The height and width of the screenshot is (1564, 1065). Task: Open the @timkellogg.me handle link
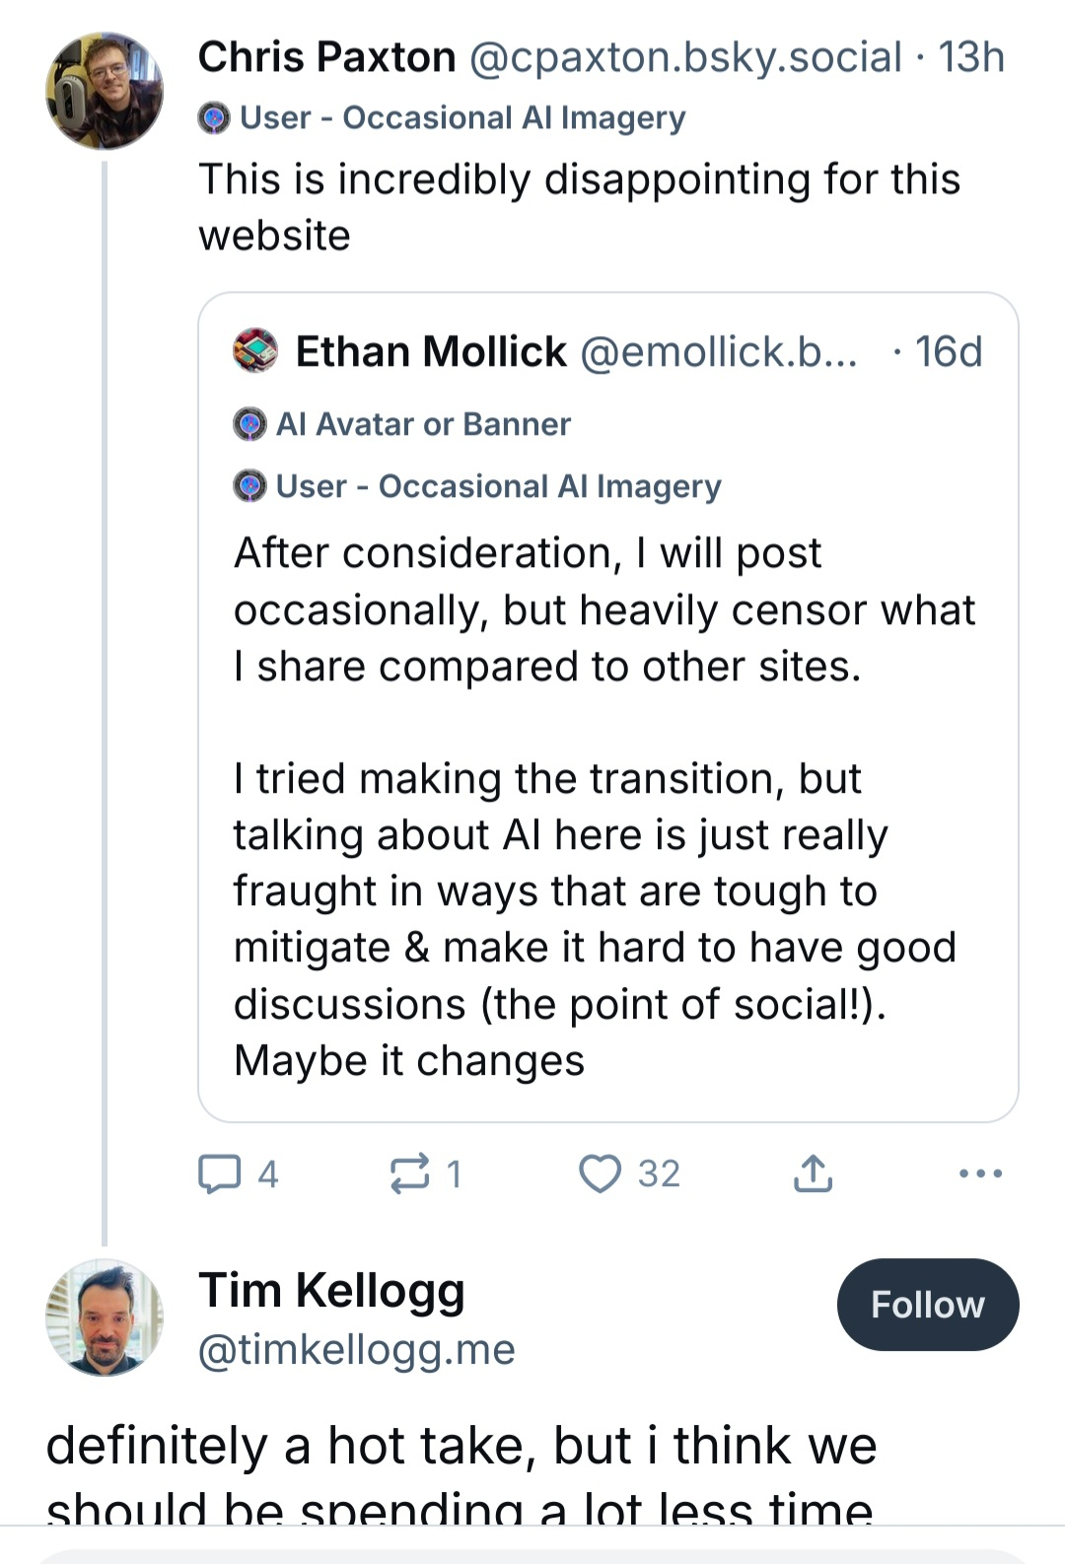coord(357,1349)
